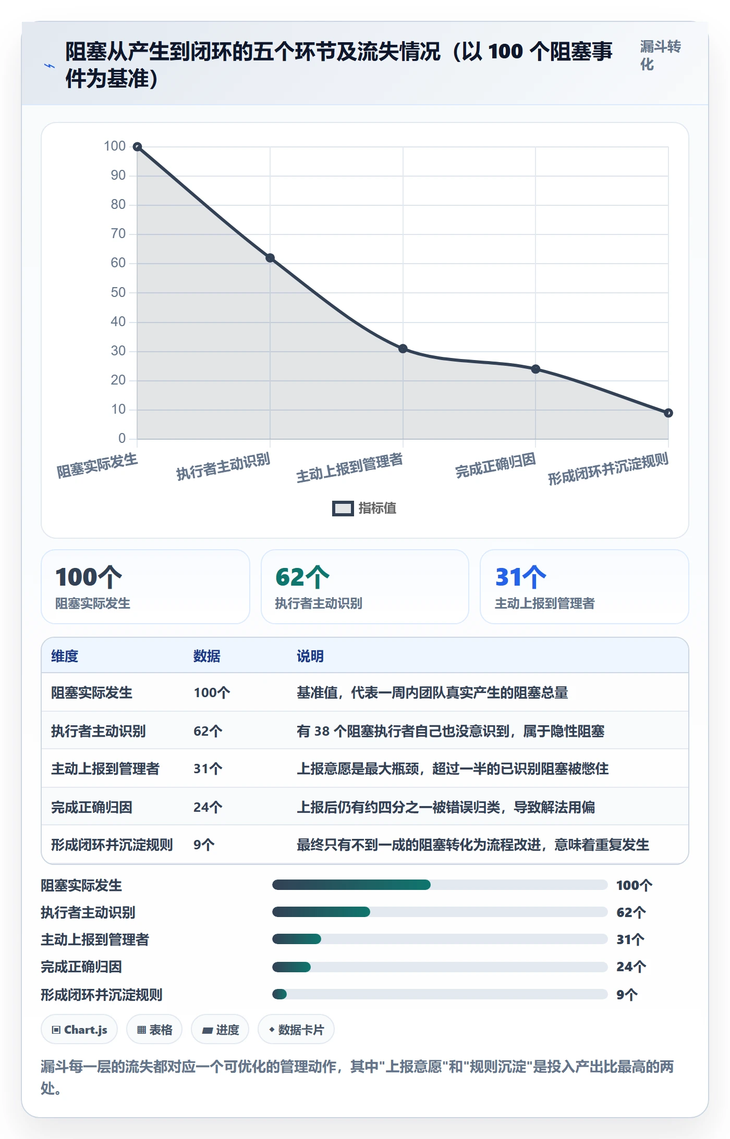730x1139 pixels.
Task: Click the 数据卡片 tag
Action: pyautogui.click(x=296, y=1030)
